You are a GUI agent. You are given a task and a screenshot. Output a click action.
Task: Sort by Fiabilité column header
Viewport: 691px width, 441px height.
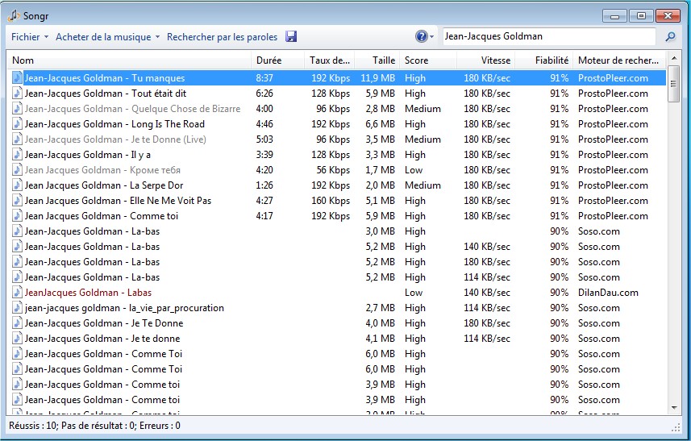tap(543, 60)
